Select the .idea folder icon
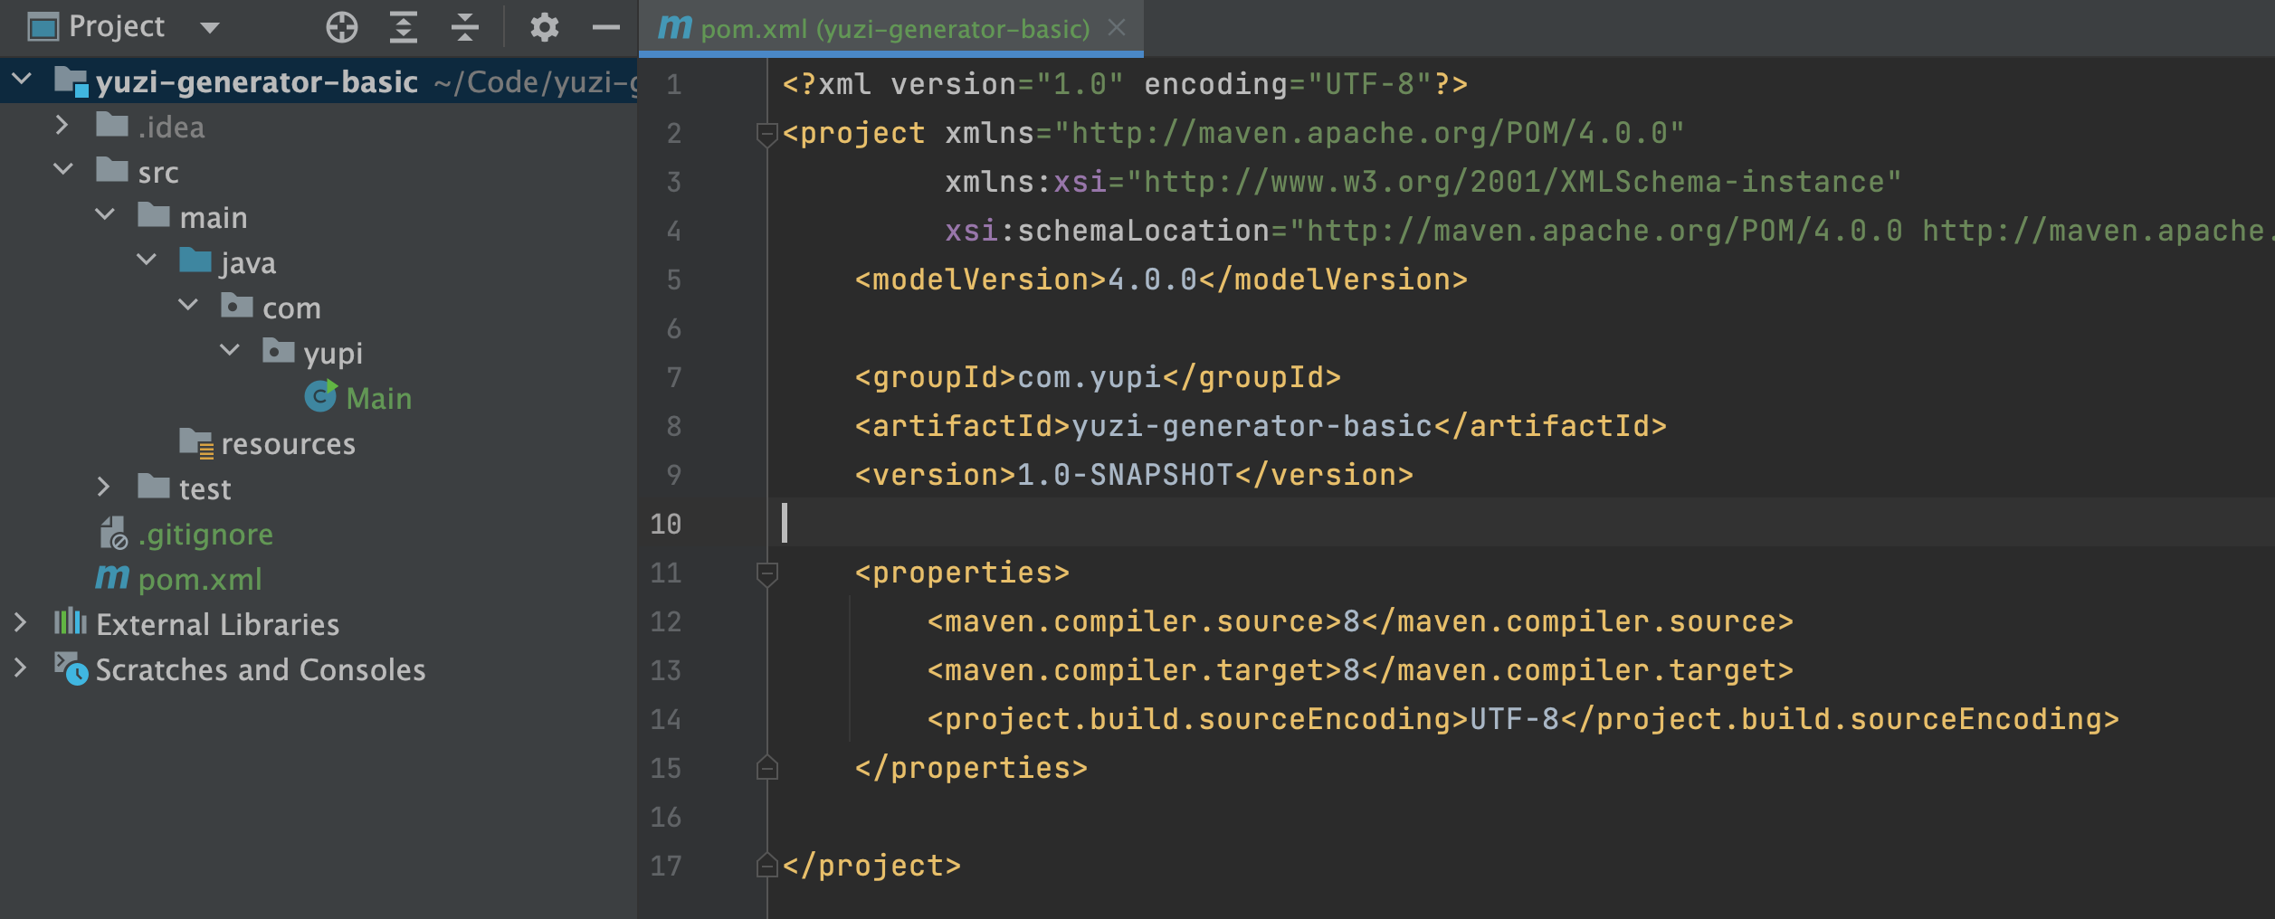Screen dimensions: 2275x919 point(112,125)
